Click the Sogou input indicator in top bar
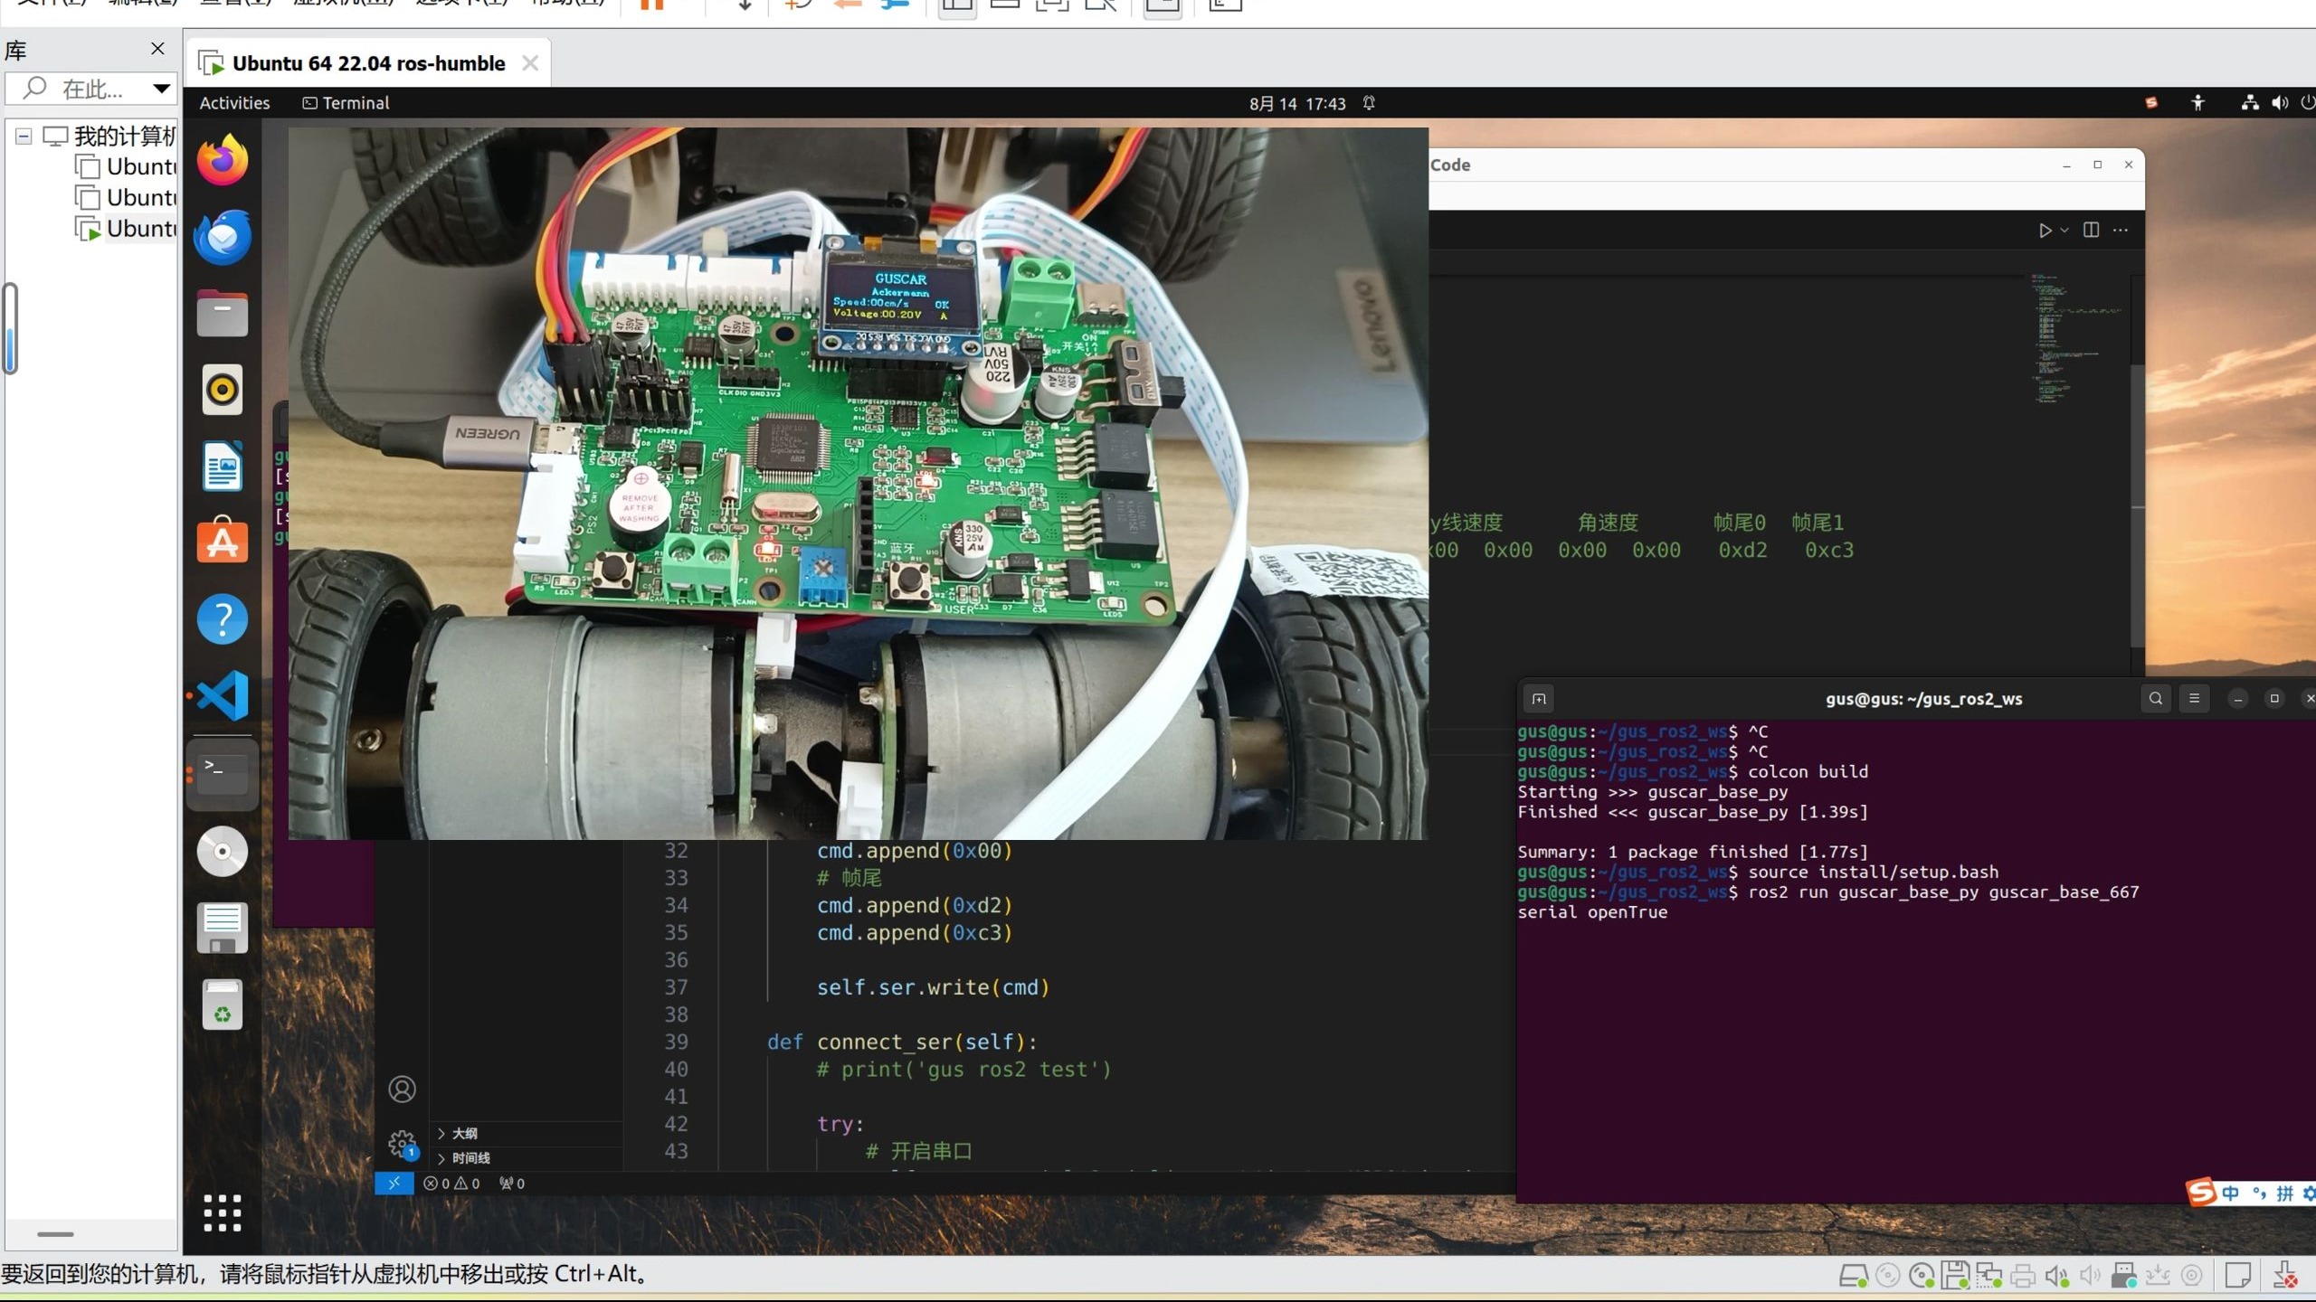Image resolution: width=2316 pixels, height=1302 pixels. pyautogui.click(x=2151, y=103)
